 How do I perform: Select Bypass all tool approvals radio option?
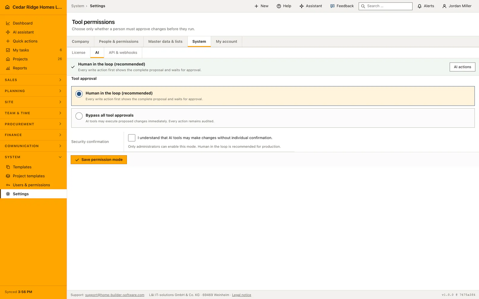click(79, 116)
